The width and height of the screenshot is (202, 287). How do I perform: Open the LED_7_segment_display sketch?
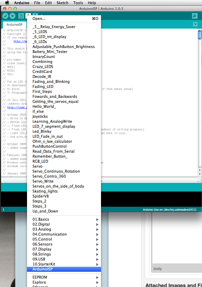click(x=64, y=126)
